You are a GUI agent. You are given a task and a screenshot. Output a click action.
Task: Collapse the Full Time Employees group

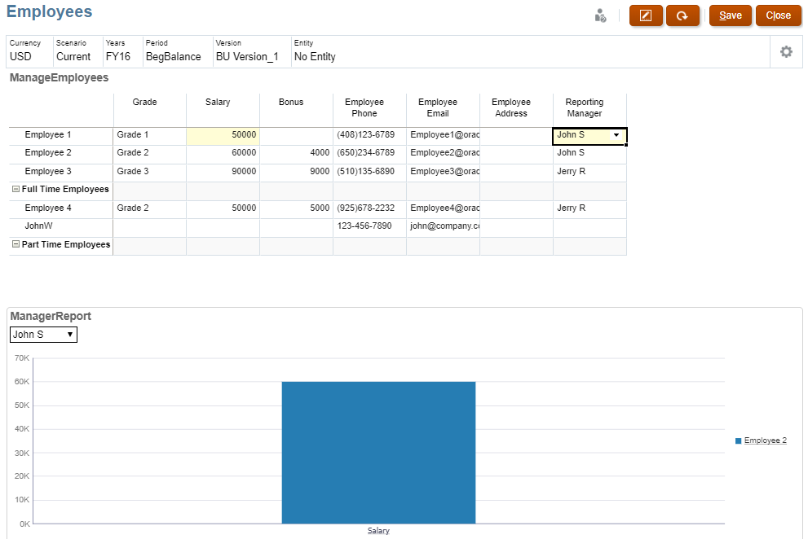coord(14,189)
